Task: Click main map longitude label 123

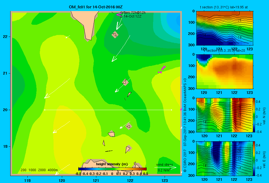Action: pos(165,180)
